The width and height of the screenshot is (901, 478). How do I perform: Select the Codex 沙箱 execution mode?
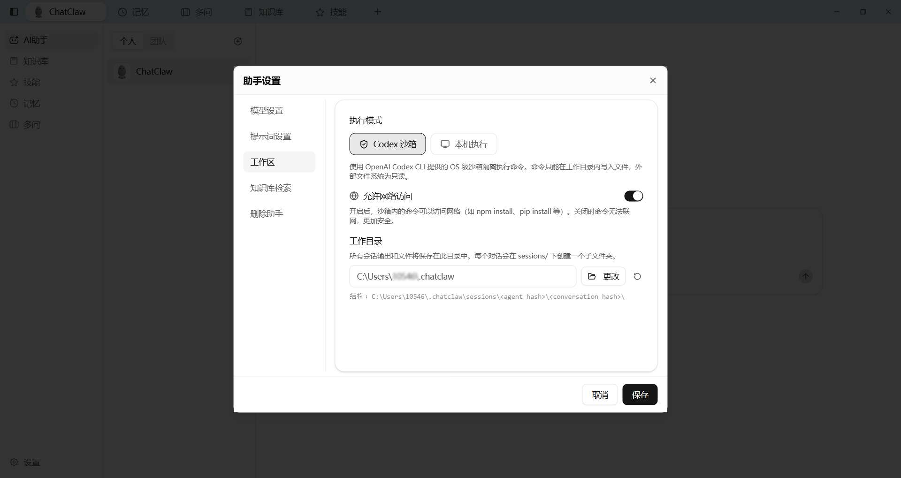(x=387, y=144)
